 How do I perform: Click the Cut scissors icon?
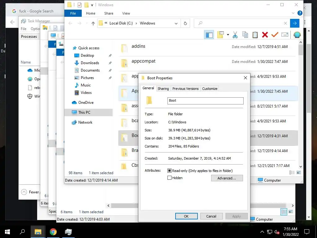(235, 35)
